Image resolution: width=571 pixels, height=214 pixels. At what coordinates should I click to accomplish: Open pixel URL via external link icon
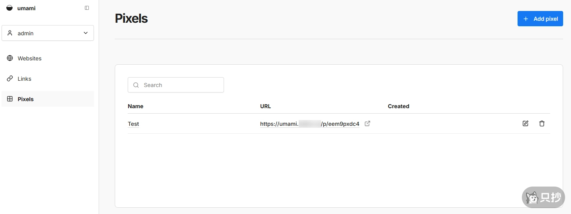point(367,123)
